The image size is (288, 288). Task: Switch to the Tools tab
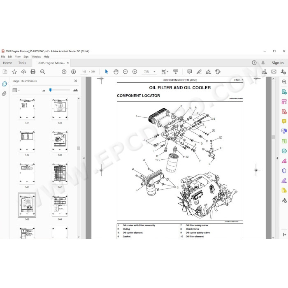22,63
